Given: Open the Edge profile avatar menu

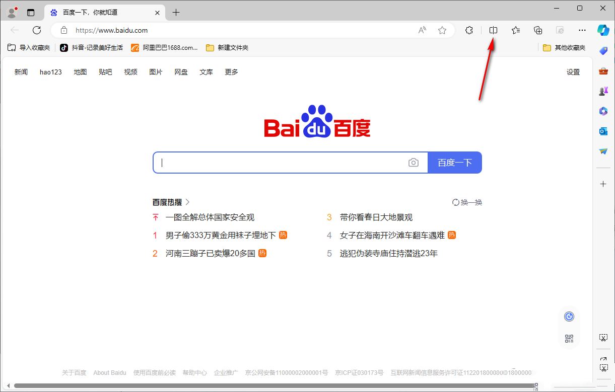Looking at the screenshot, I should click(x=12, y=12).
